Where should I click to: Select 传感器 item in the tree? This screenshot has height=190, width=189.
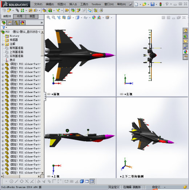click(x=14, y=40)
